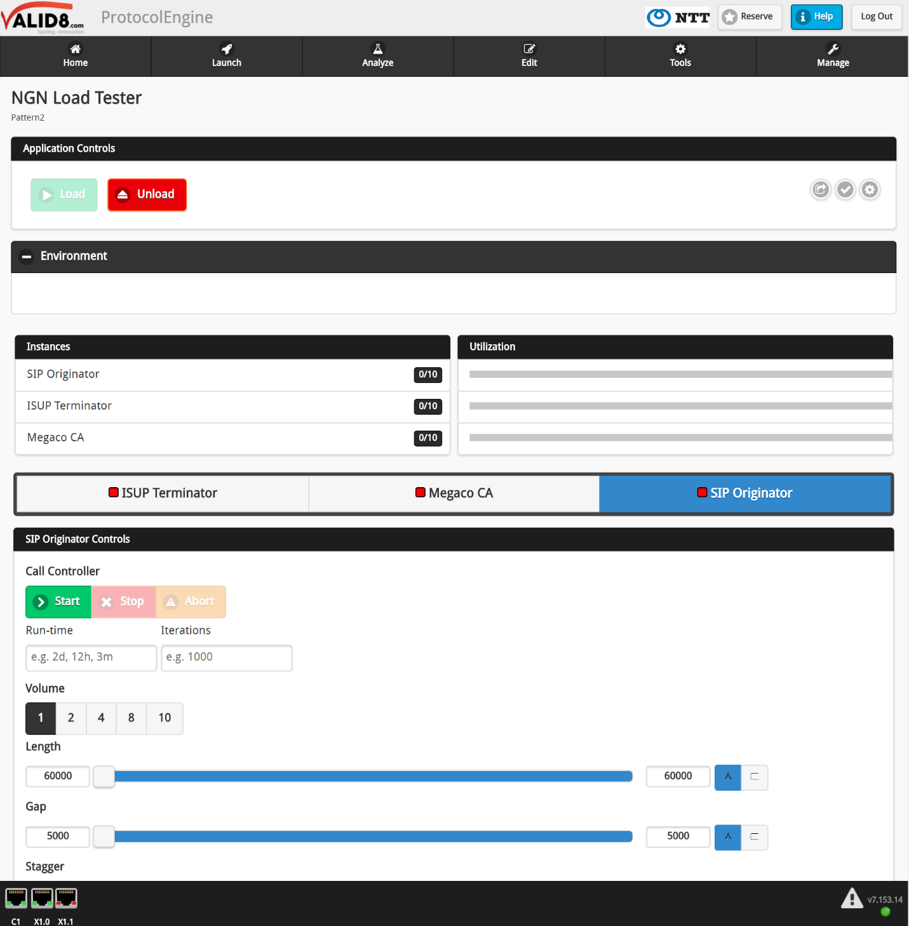Image resolution: width=909 pixels, height=926 pixels.
Task: Click the Abort call button
Action: pos(191,602)
